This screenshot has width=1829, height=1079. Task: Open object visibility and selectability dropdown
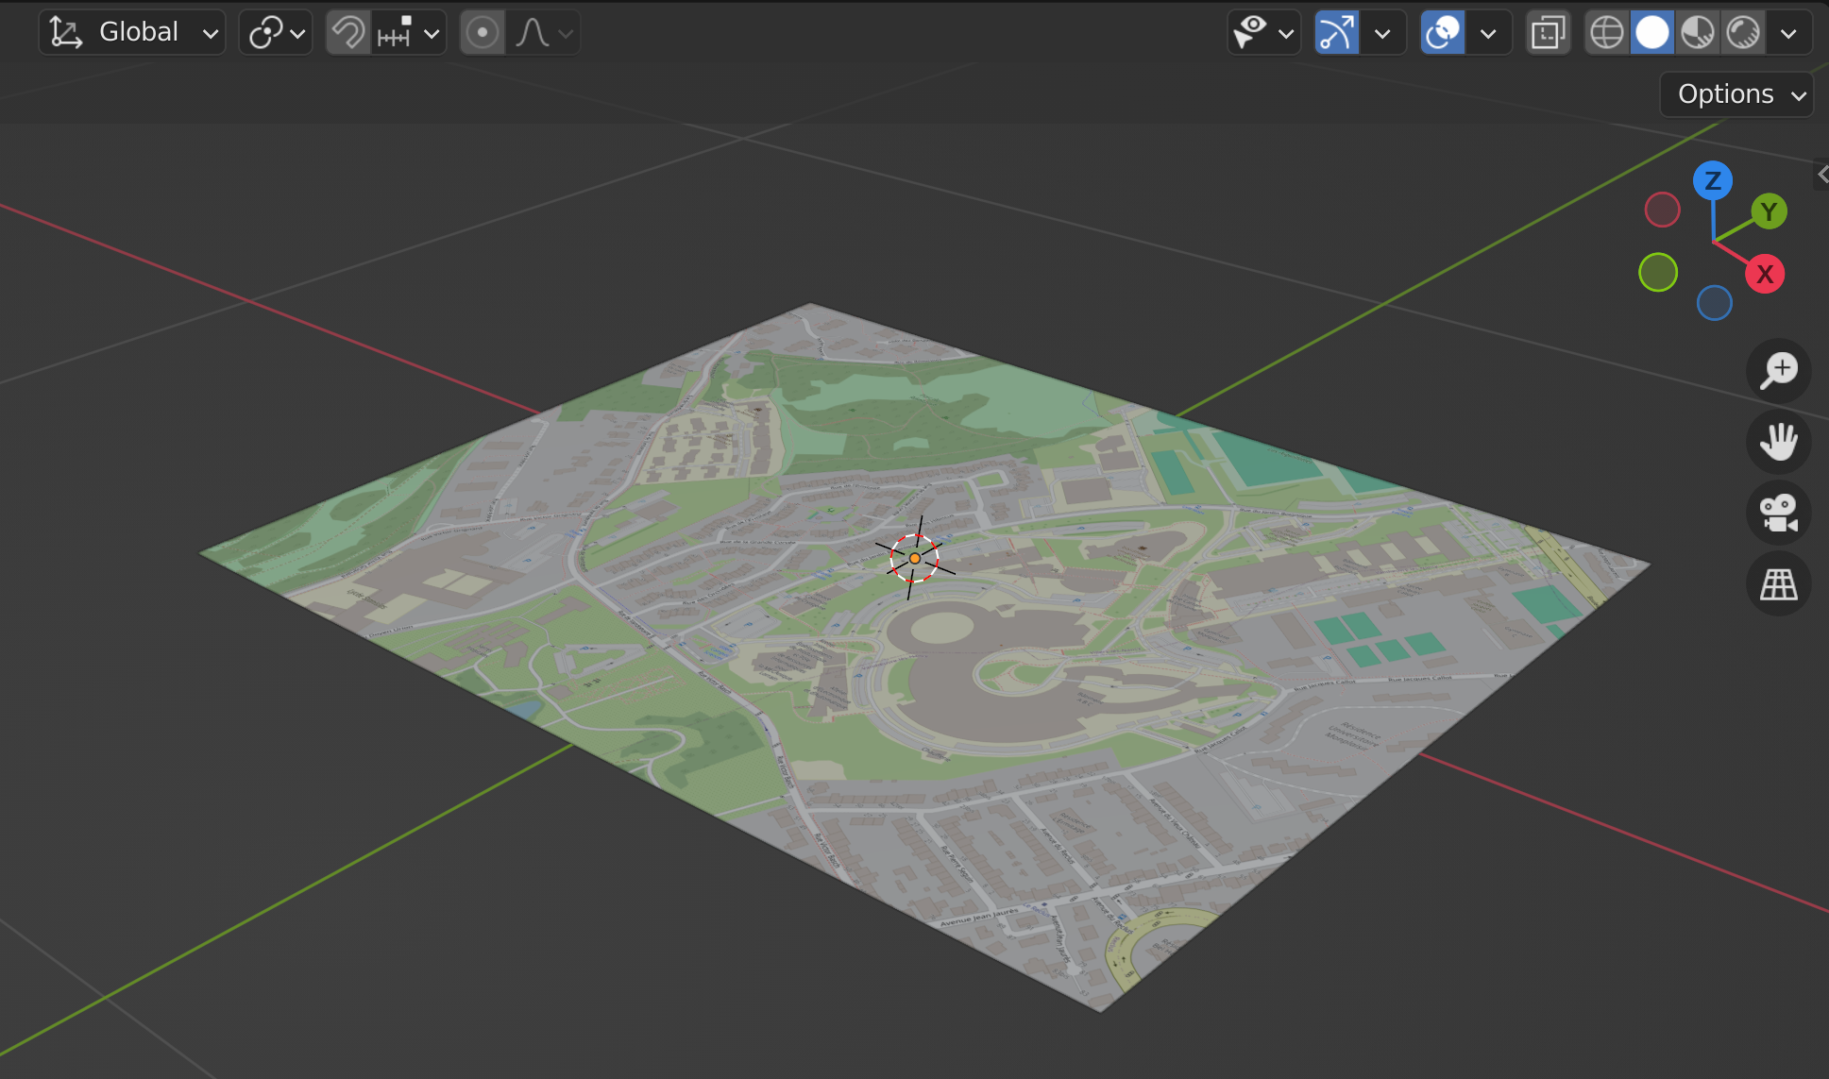[1264, 32]
